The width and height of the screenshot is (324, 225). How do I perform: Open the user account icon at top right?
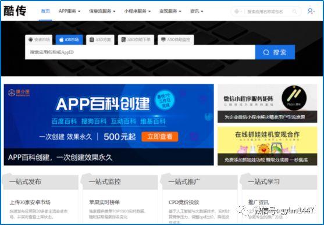pyautogui.click(x=310, y=11)
